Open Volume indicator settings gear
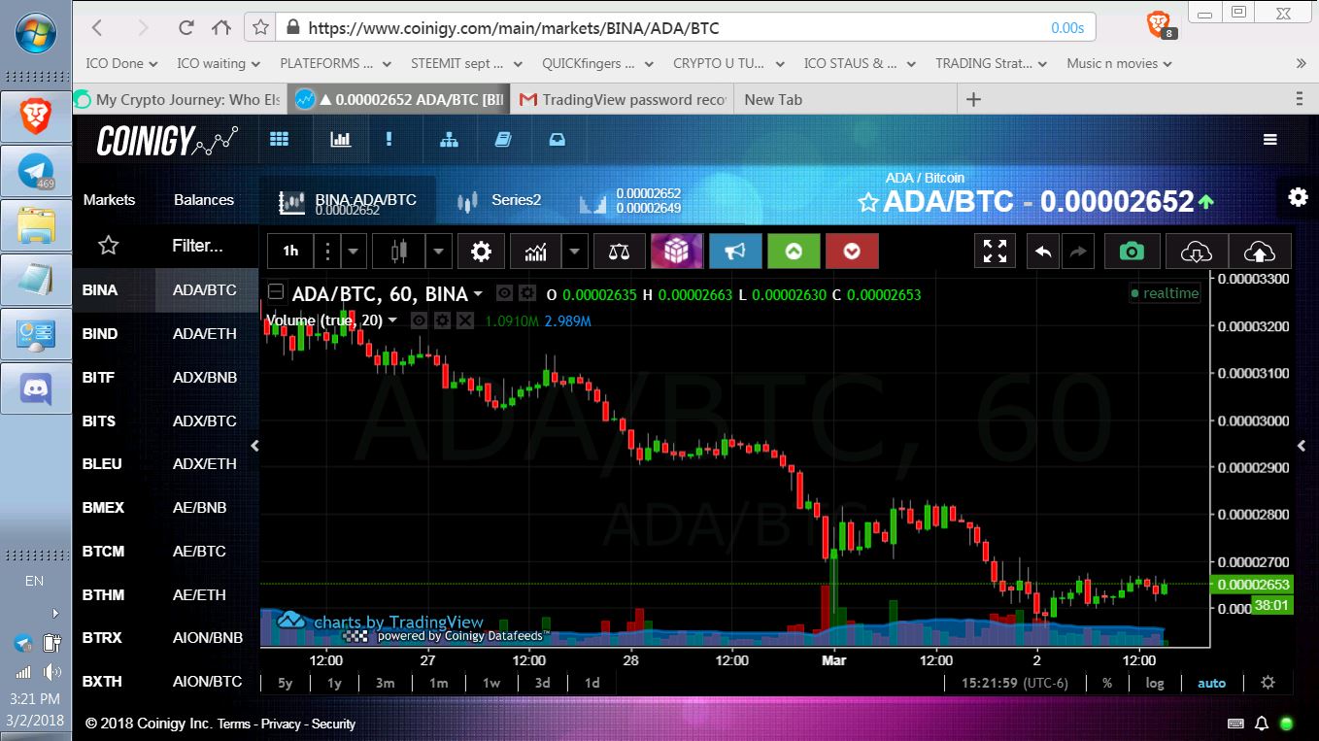Viewport: 1319px width, 741px height. [x=442, y=320]
